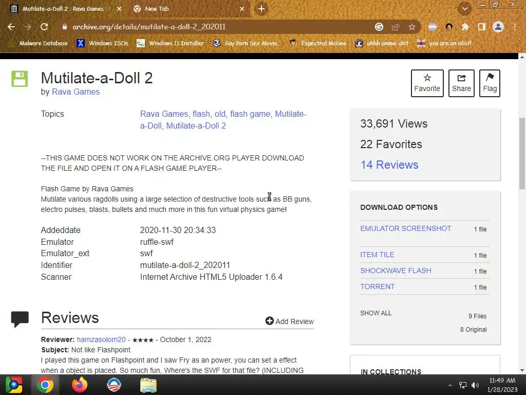Click the browser forward arrow
Image resolution: width=526 pixels, height=395 pixels.
(x=28, y=27)
